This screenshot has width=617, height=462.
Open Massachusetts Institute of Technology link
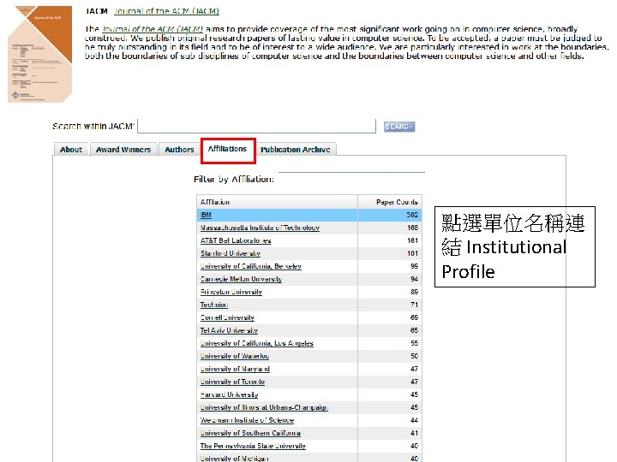click(x=260, y=228)
